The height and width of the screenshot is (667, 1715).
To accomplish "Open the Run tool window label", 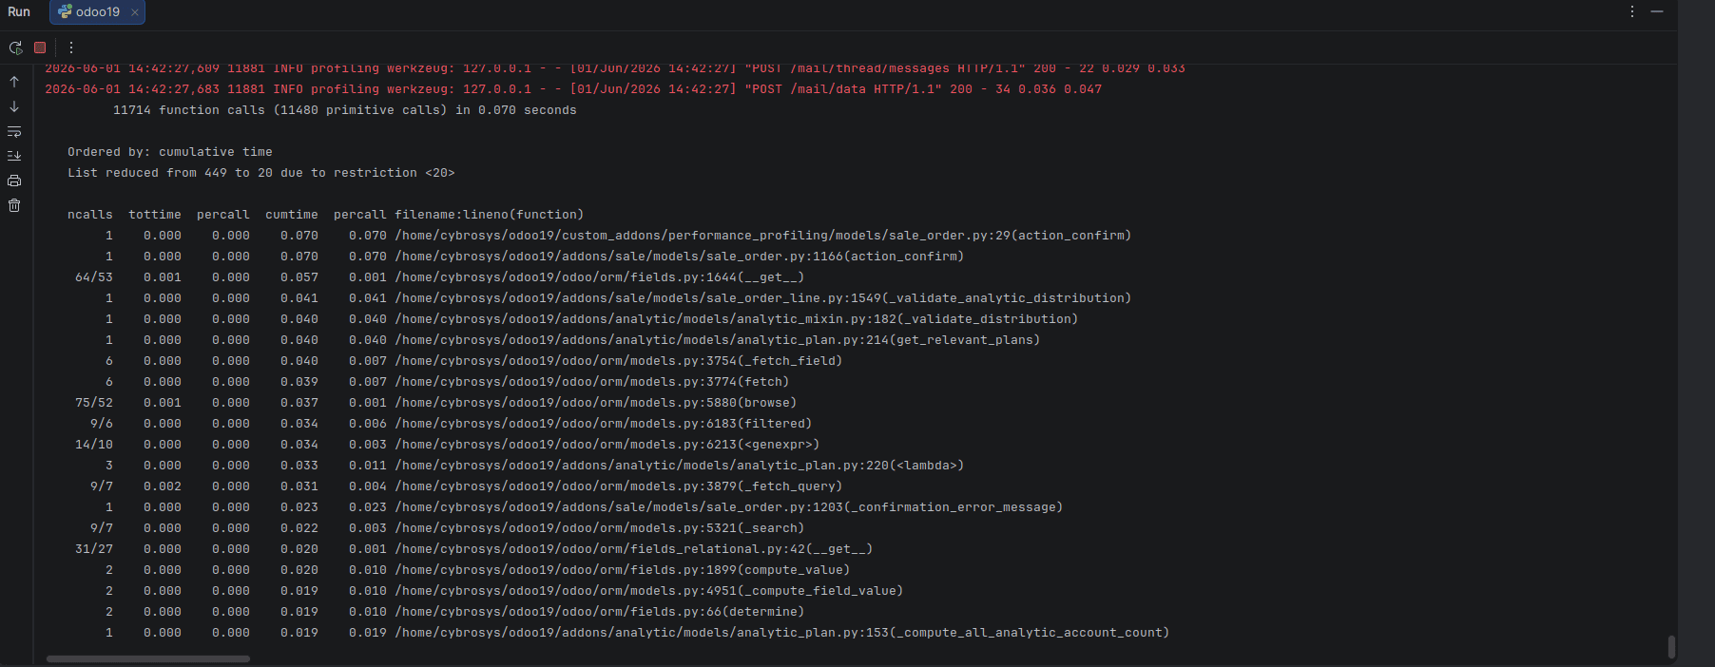I will [19, 12].
